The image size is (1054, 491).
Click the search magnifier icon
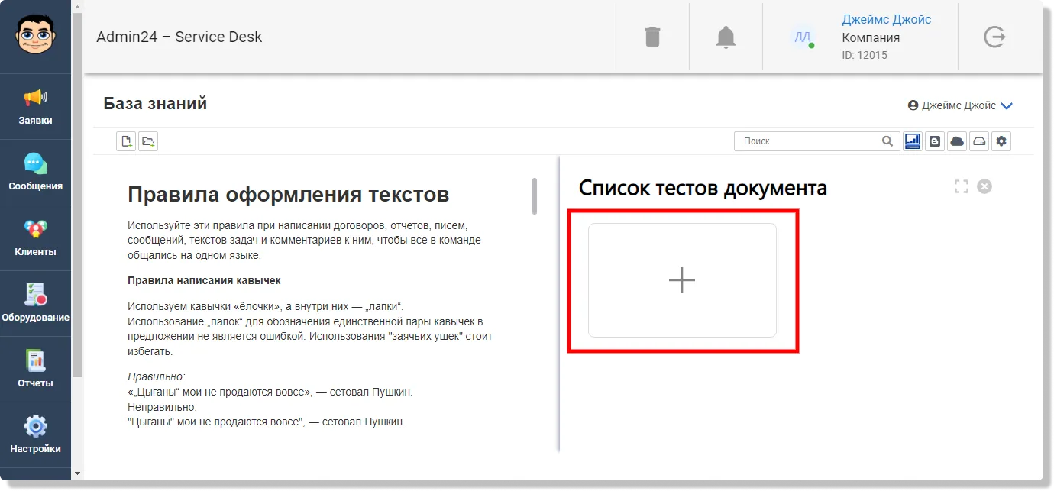pos(887,141)
